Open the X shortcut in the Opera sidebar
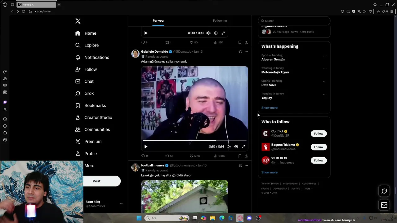This screenshot has height=223, width=397. click(5, 109)
